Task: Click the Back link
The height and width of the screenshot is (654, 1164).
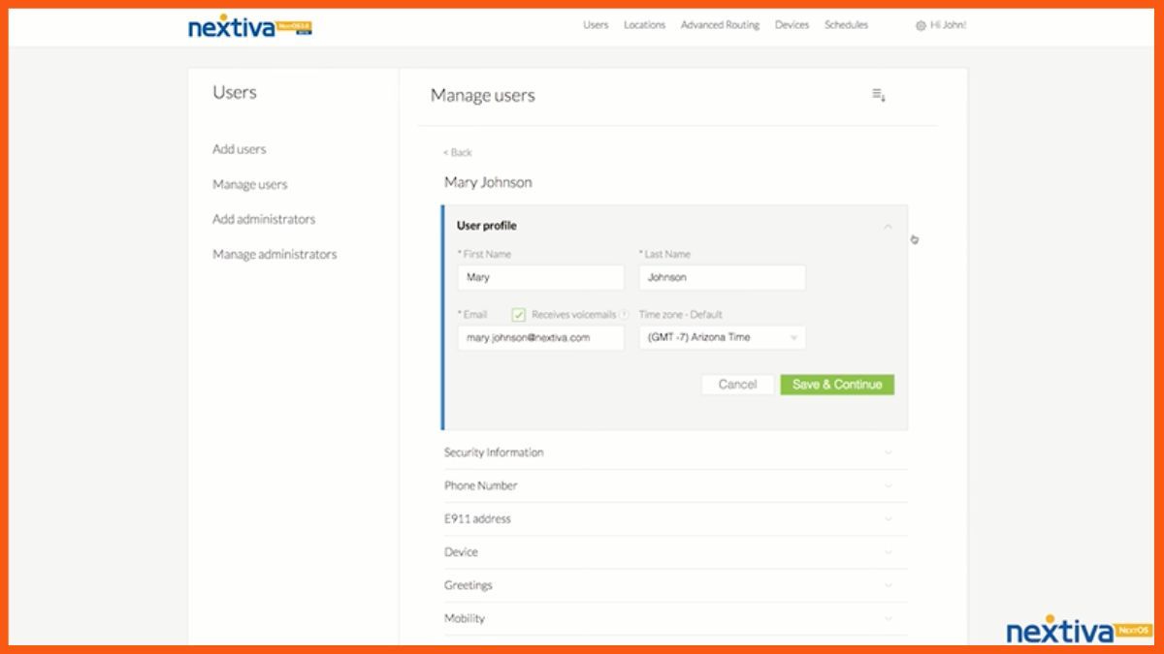Action: 458,153
